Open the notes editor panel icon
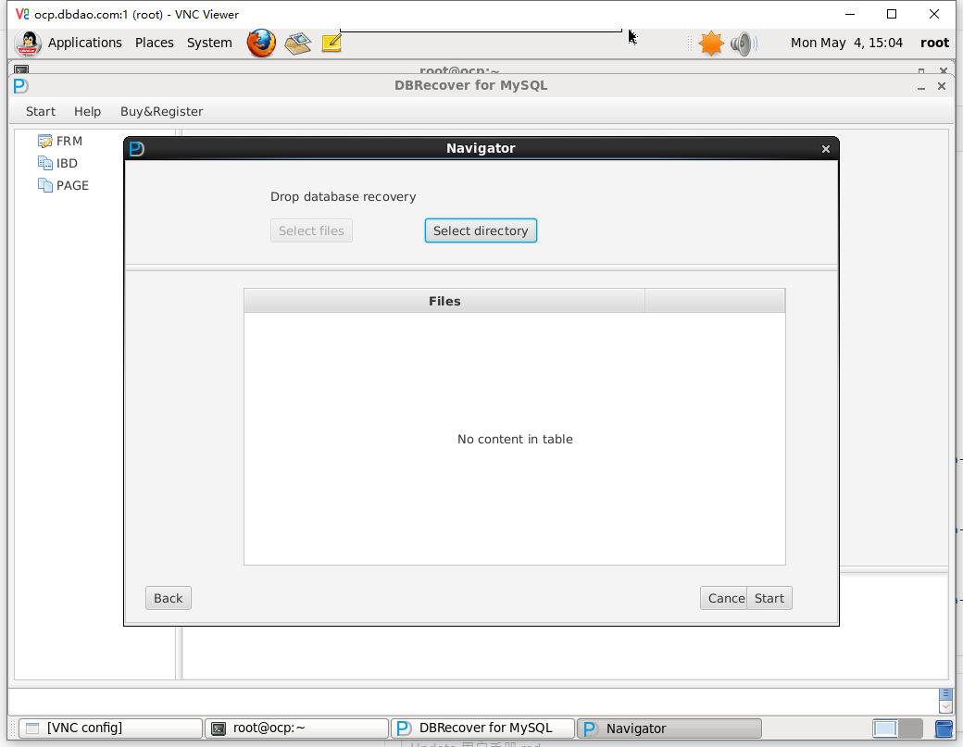Screen dimensions: 963x747 tap(331, 43)
